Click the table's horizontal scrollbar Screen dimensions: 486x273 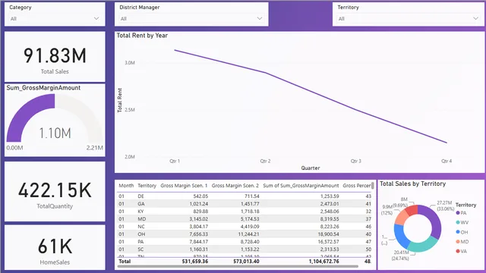click(x=238, y=266)
